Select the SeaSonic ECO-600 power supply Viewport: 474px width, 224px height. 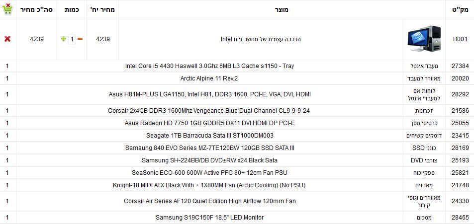click(209, 173)
